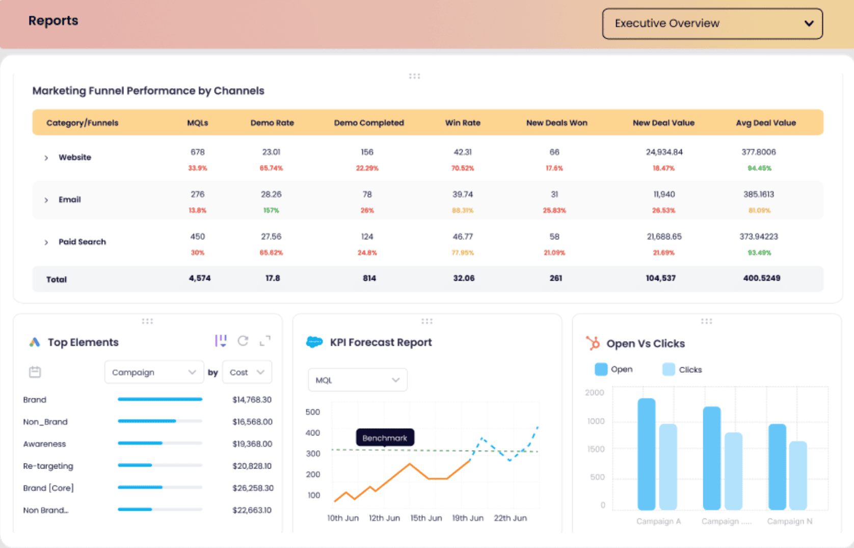Open the Campaign dimension dropdown
Screen dimensions: 854x548
[x=153, y=372]
